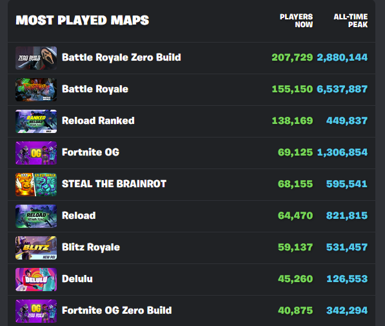Click the 449,837 all-time peak value
Screen dimensions: 385x326
[347, 121]
